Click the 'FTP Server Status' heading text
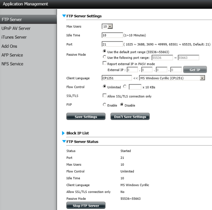Image resolution: width=212 pixels, height=210 pixels. tap(82, 142)
